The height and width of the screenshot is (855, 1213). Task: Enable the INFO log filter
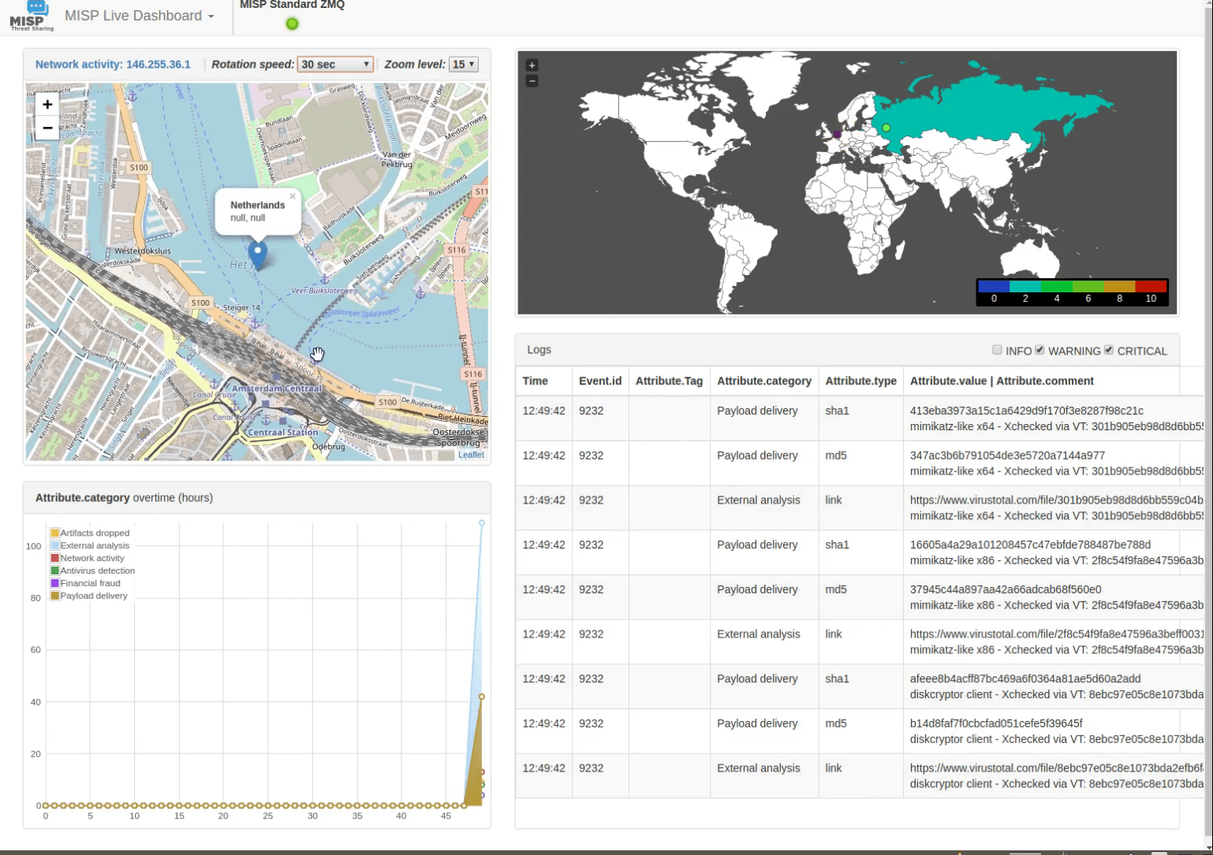tap(997, 350)
